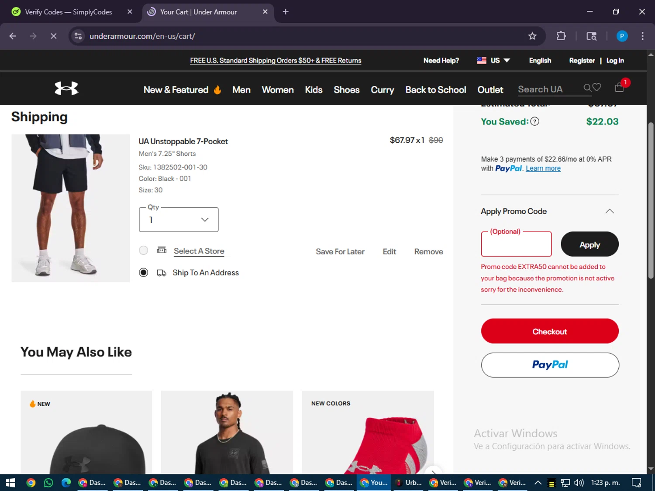Click the You Saved help question icon
Image resolution: width=655 pixels, height=491 pixels.
click(x=534, y=122)
